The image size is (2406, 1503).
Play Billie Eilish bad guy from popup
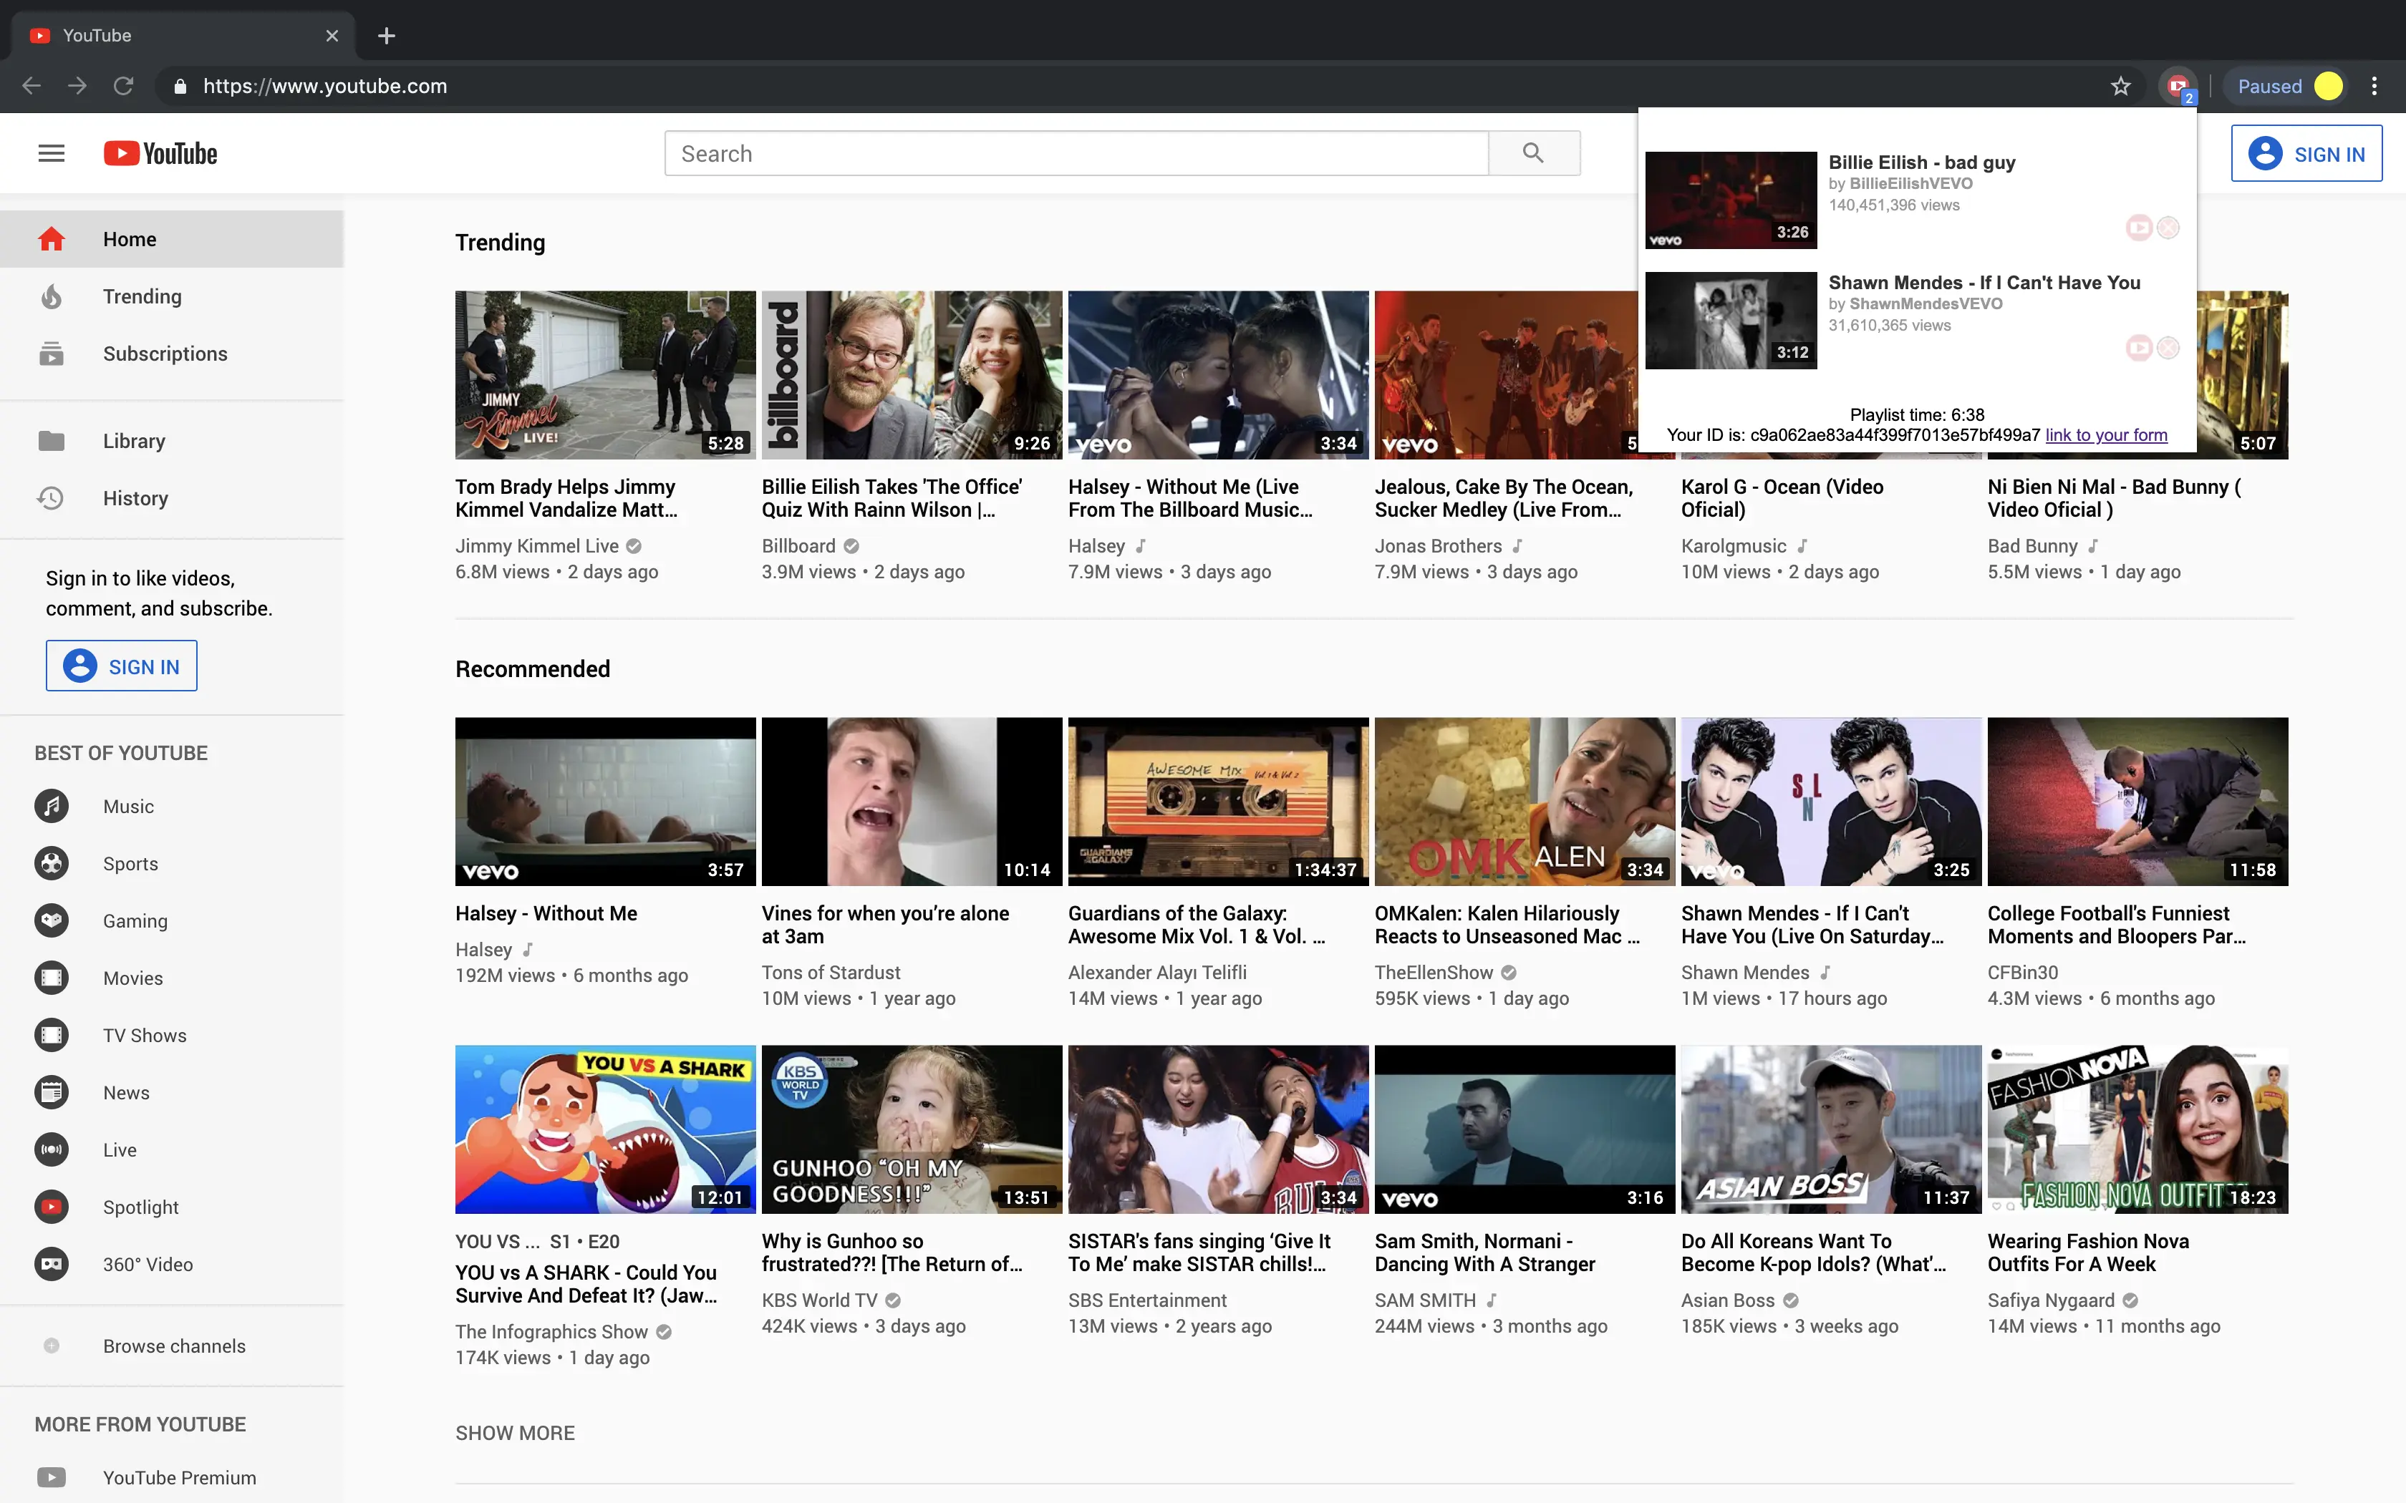(x=2139, y=228)
